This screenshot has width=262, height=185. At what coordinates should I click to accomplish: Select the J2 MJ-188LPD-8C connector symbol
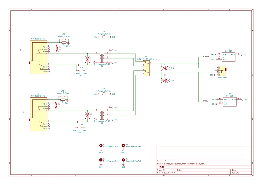coord(39,57)
